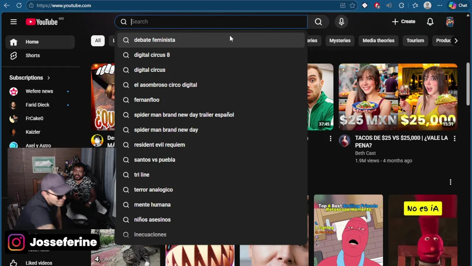Viewport: 472px width, 266px height.
Task: Open Wefere news subscription channel
Action: tap(40, 91)
